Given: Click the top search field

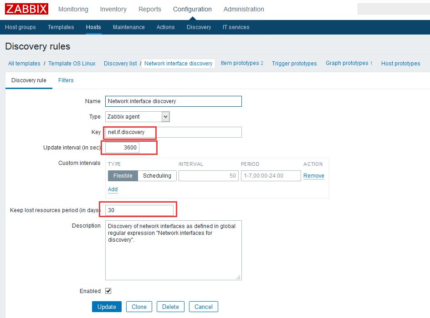Looking at the screenshot, I should (394, 9).
